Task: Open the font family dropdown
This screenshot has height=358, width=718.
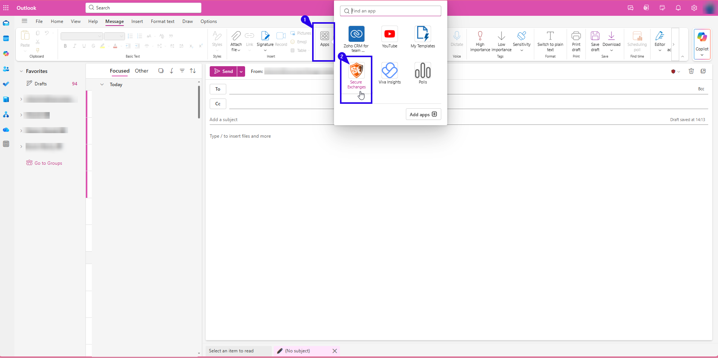Action: click(82, 36)
